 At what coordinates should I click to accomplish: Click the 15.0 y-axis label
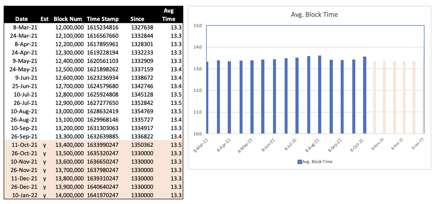(197, 26)
